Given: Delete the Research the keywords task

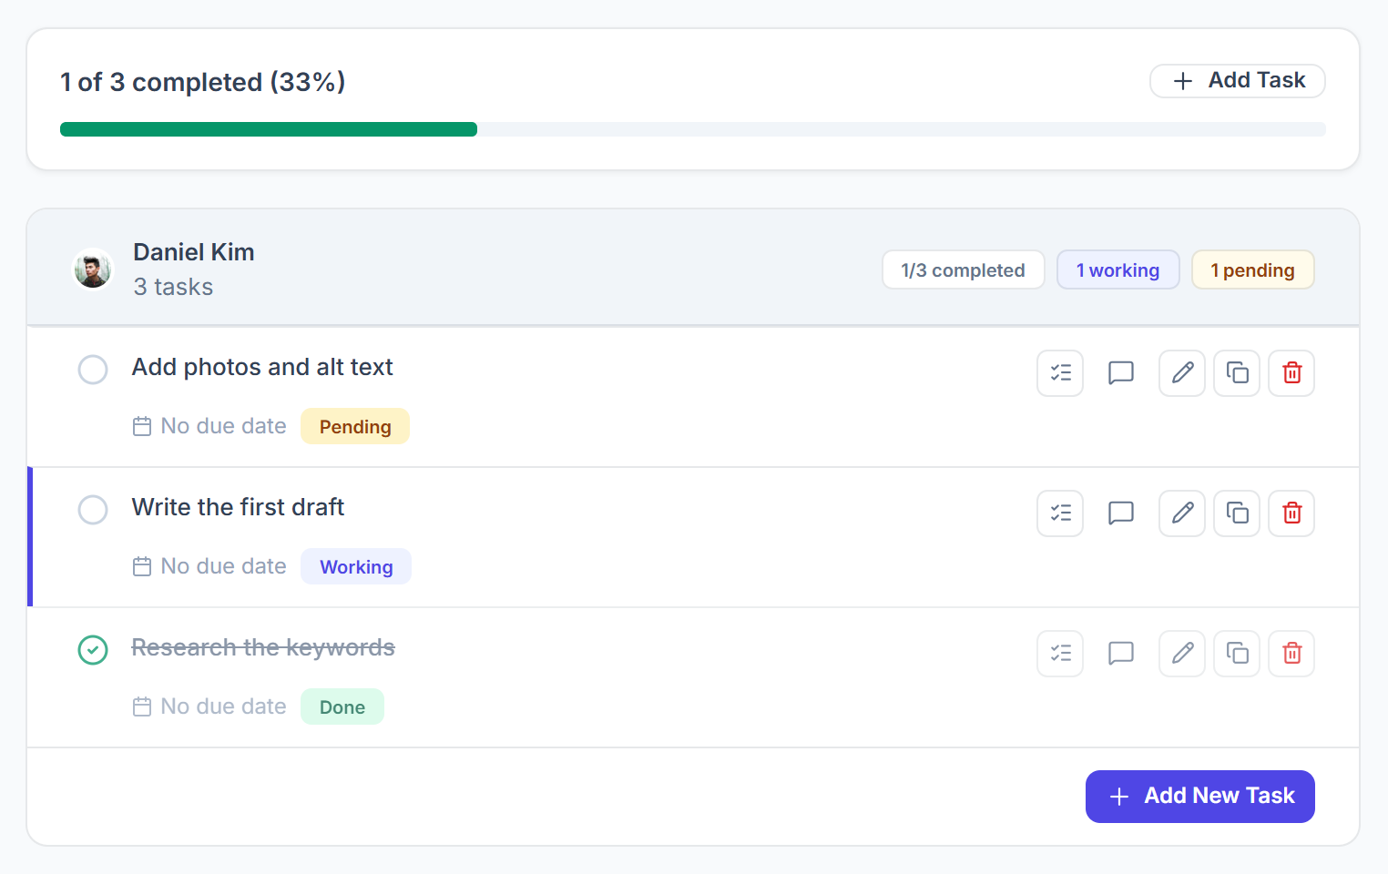Looking at the screenshot, I should point(1291,654).
